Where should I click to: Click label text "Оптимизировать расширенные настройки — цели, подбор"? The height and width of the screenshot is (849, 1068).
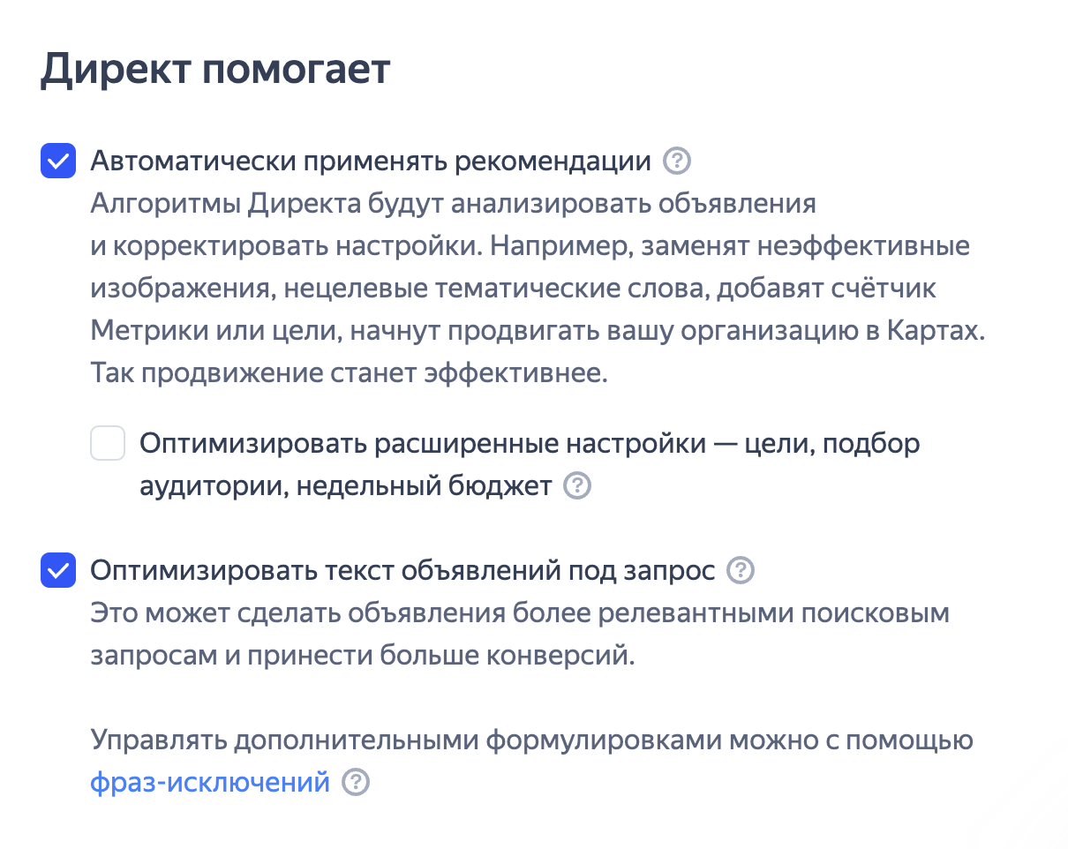530,443
